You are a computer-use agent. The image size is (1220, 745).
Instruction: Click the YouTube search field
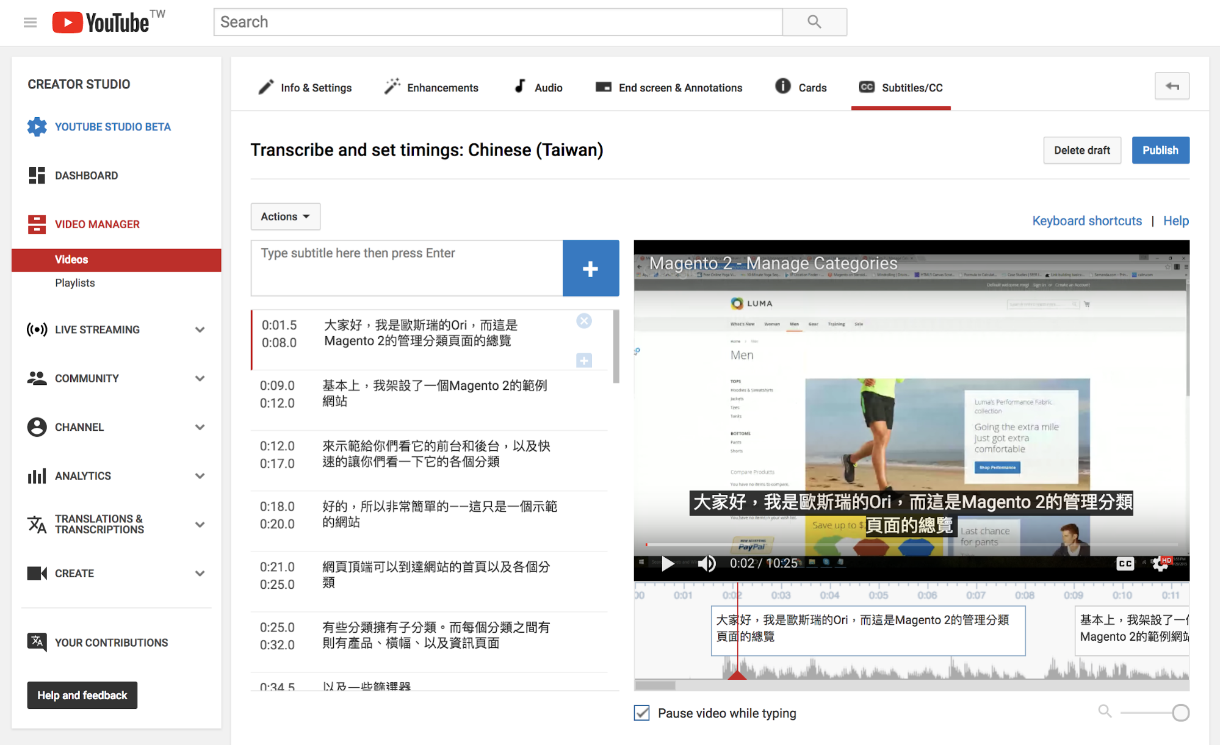coord(498,22)
